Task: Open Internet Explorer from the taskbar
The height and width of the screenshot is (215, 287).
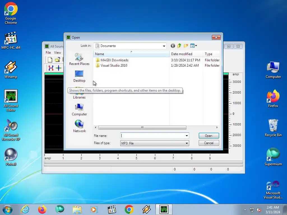Action: [25, 209]
